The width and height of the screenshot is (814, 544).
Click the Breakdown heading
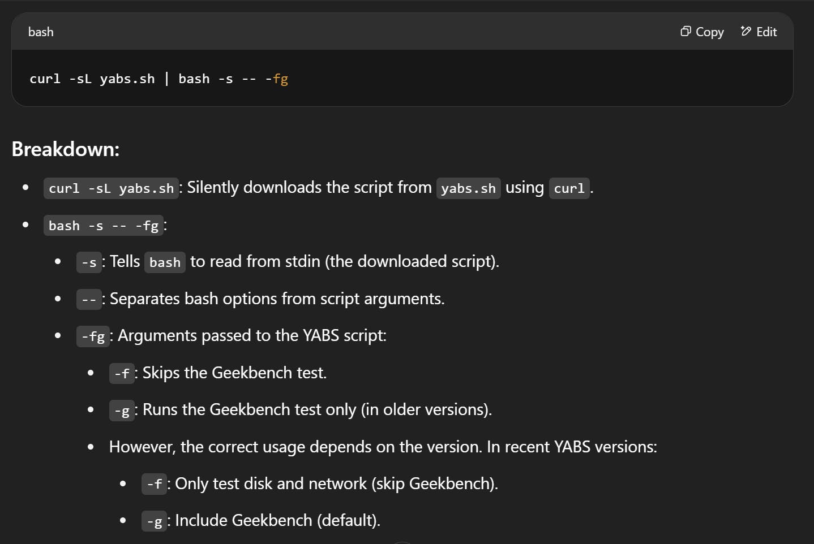(66, 149)
